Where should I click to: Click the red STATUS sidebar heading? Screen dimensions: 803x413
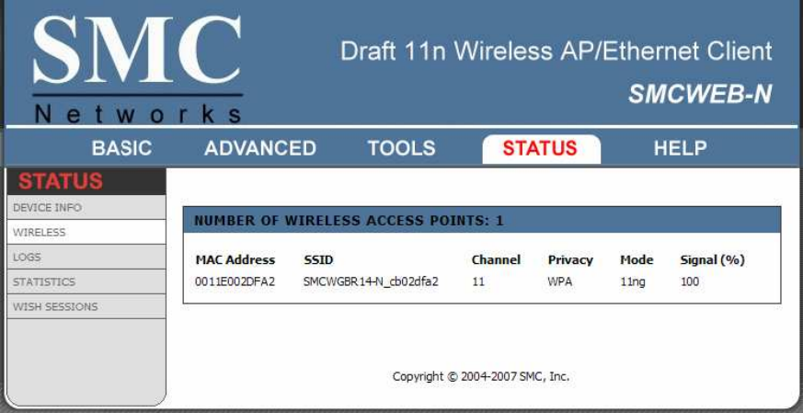(x=61, y=181)
